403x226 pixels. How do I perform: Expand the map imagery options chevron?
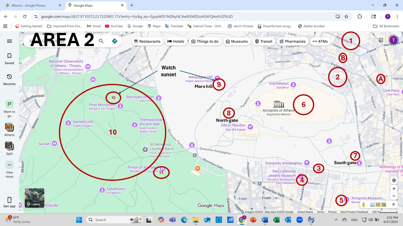click(393, 205)
